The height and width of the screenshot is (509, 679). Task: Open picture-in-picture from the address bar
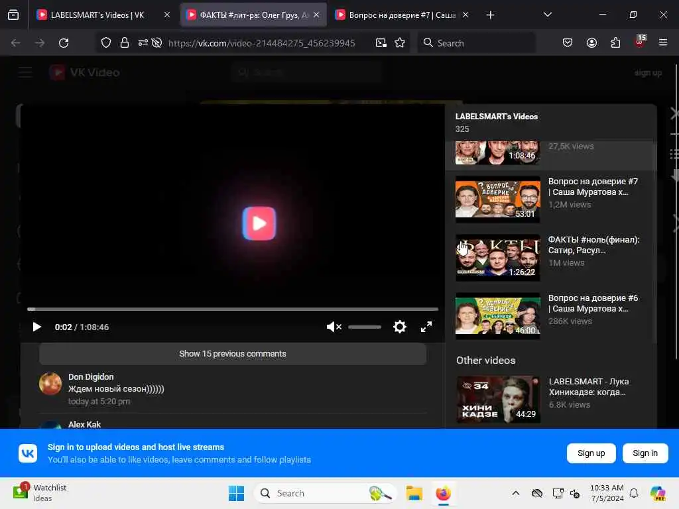point(381,43)
